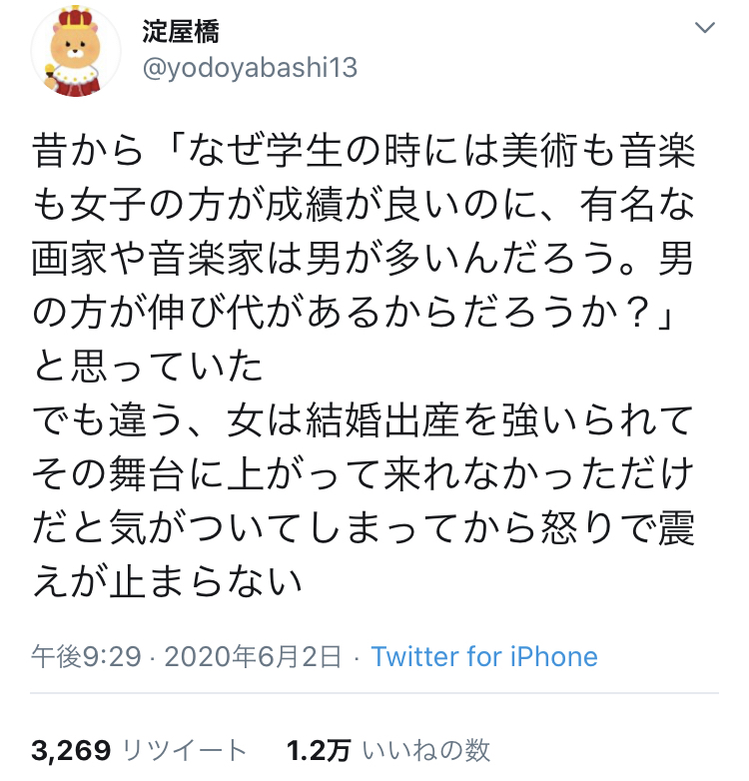Open the Twitter for iPhone source link

pyautogui.click(x=484, y=656)
